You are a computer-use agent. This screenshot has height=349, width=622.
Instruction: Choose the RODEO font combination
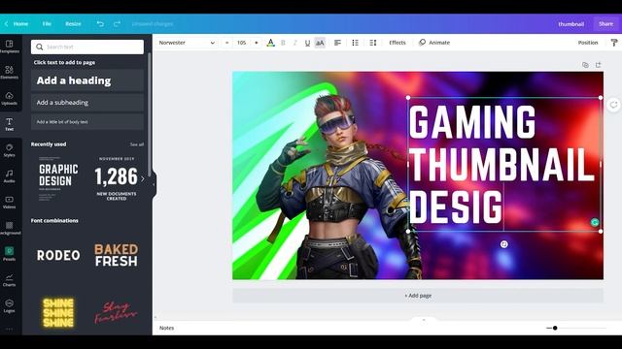click(x=58, y=255)
